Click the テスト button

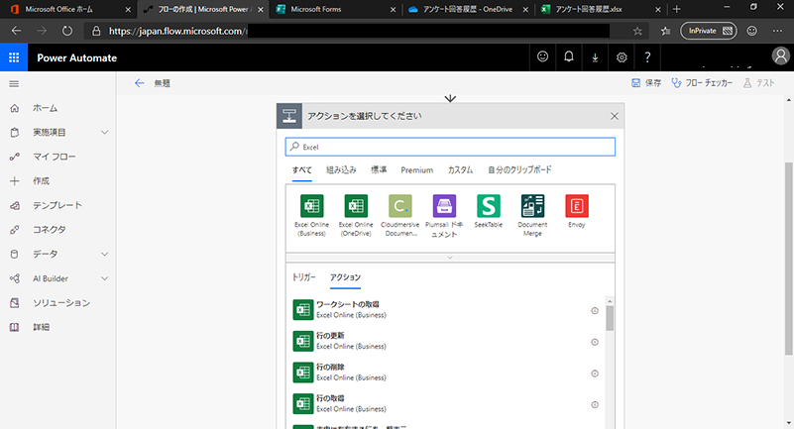pyautogui.click(x=759, y=83)
